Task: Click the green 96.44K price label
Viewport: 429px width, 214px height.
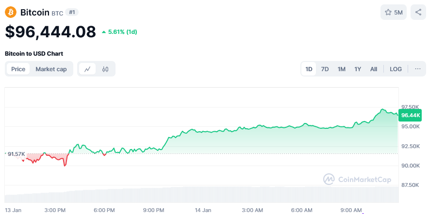Action: click(410, 115)
